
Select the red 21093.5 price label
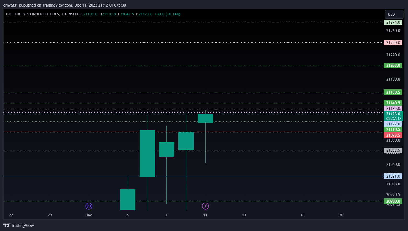coord(393,135)
